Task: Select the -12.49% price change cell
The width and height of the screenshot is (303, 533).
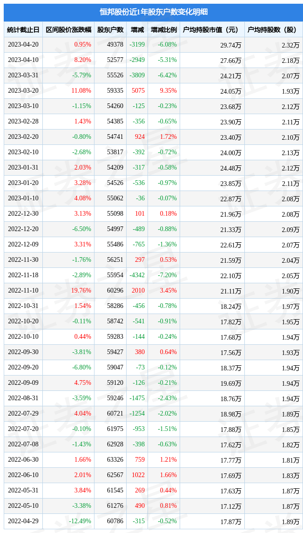Action: coord(80,521)
